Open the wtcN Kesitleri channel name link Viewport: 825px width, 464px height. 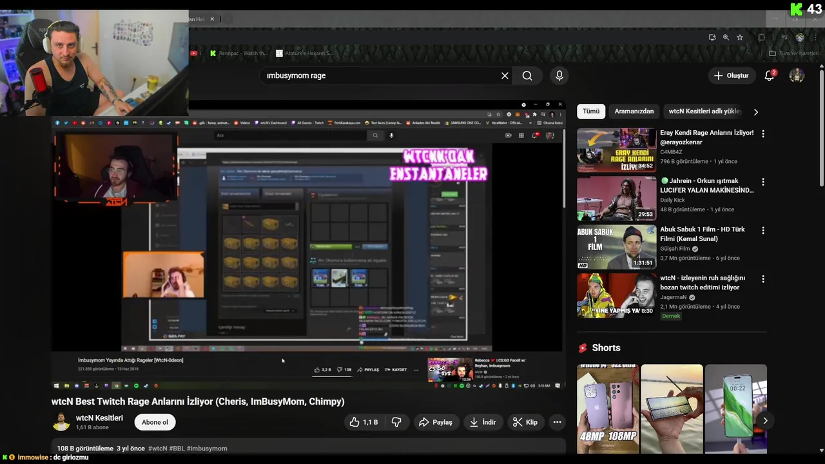(x=99, y=418)
